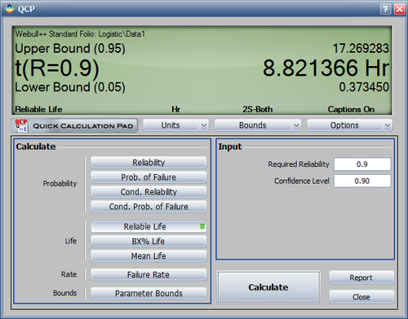
Task: Click the help question mark button
Action: [x=385, y=9]
